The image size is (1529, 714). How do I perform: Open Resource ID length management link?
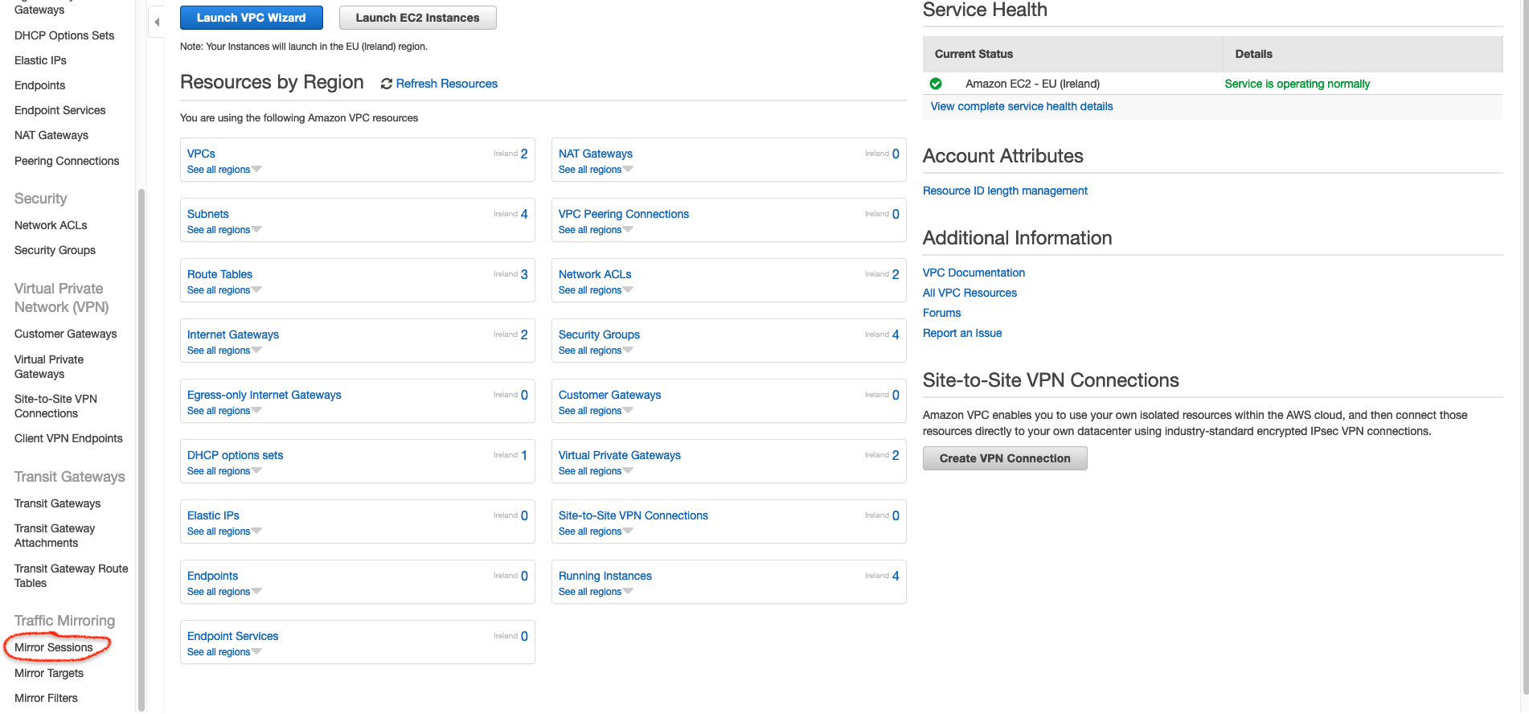tap(1005, 191)
